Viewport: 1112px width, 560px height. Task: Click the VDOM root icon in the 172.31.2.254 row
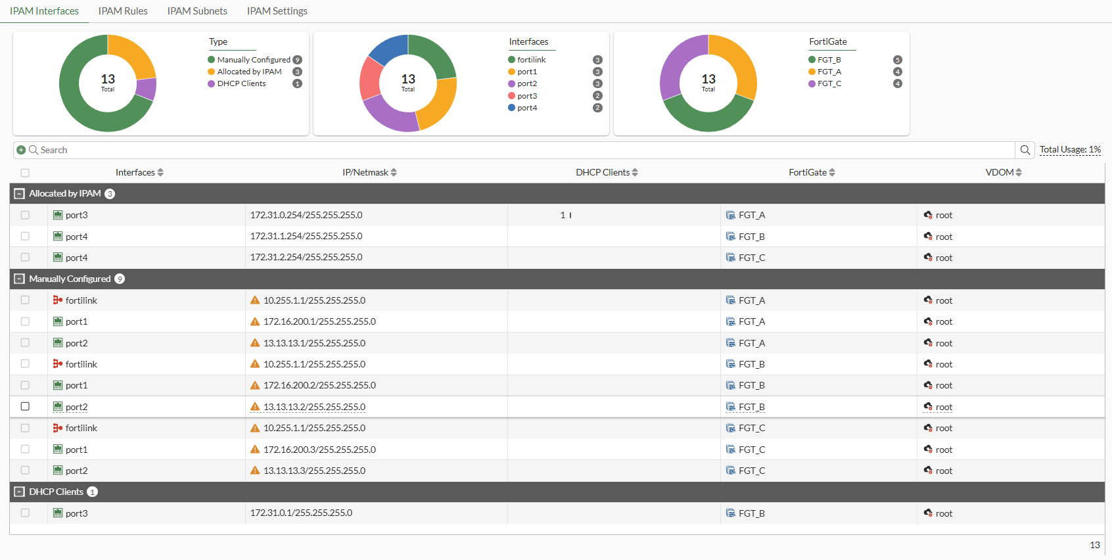tap(928, 258)
